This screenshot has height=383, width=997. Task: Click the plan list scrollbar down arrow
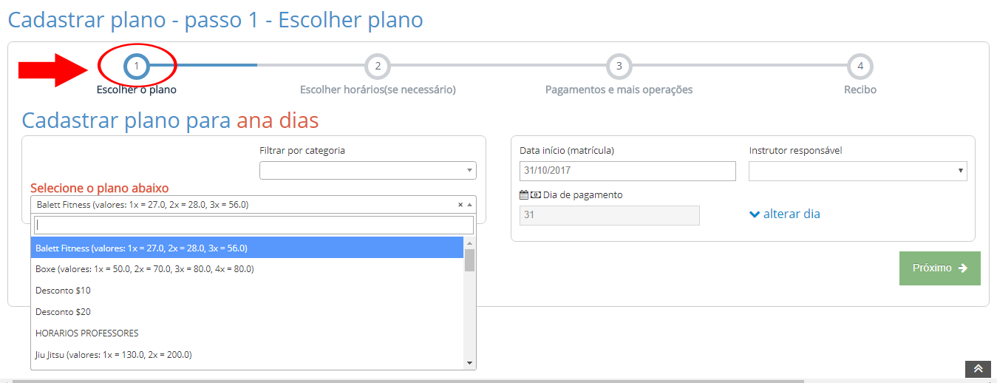[469, 363]
